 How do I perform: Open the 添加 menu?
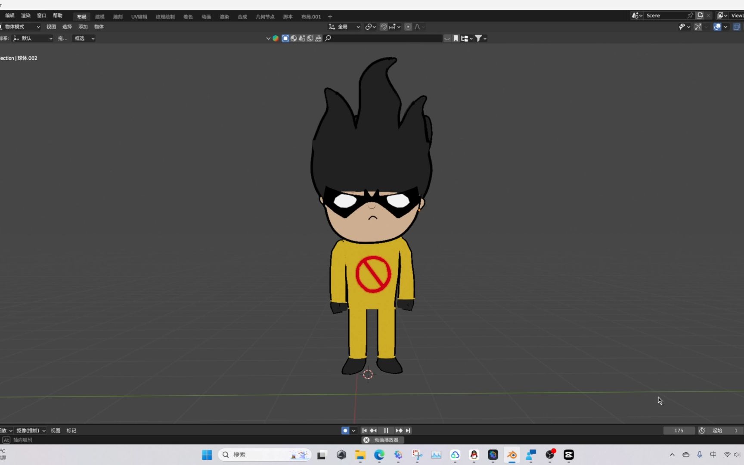click(x=83, y=27)
